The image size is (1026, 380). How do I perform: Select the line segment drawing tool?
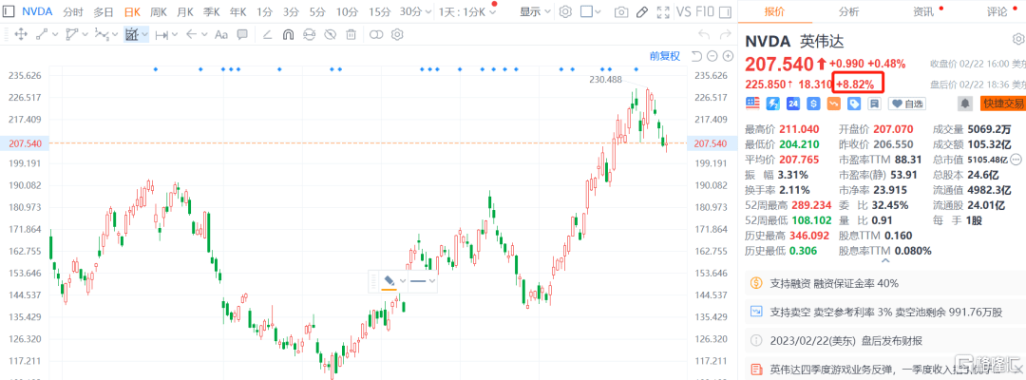click(x=43, y=34)
